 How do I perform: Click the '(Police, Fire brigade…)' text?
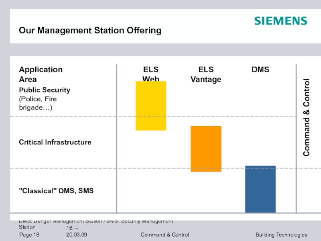coord(38,103)
